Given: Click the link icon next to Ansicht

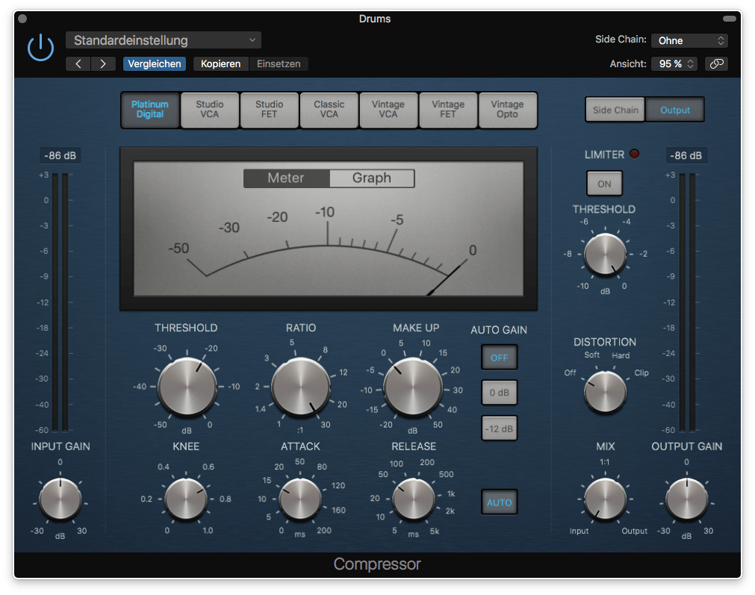Looking at the screenshot, I should tap(716, 63).
